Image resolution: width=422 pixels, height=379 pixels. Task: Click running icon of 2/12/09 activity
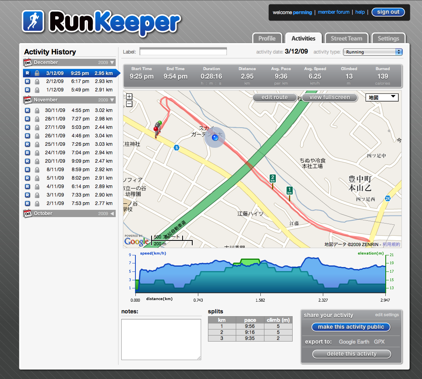point(27,81)
